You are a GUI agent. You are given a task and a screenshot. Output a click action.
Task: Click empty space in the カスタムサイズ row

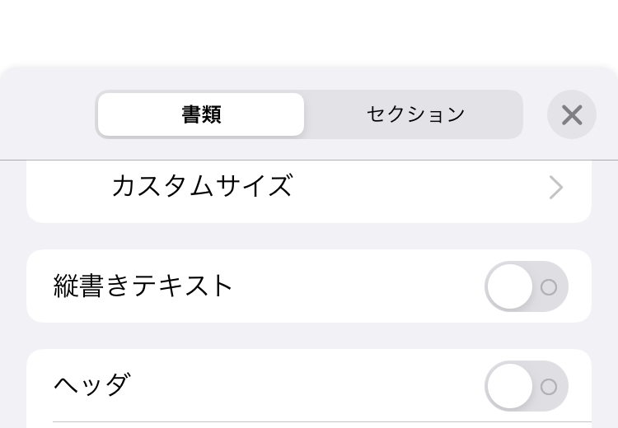412,188
